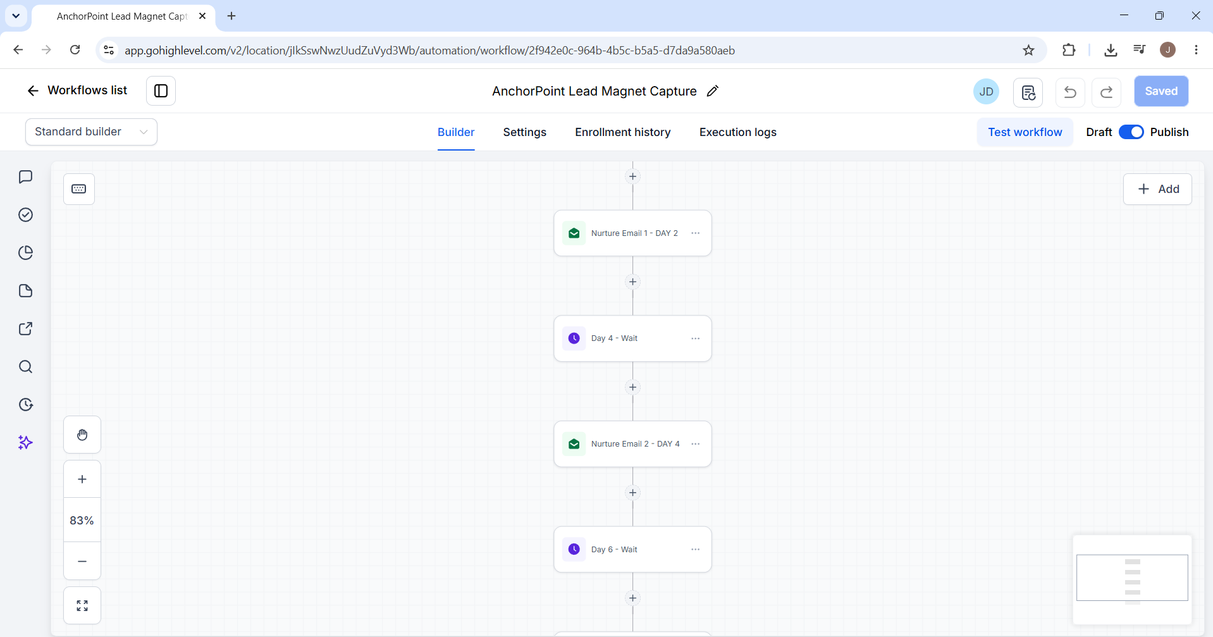Fit workflow to screen
Image resolution: width=1213 pixels, height=637 pixels.
coord(82,606)
